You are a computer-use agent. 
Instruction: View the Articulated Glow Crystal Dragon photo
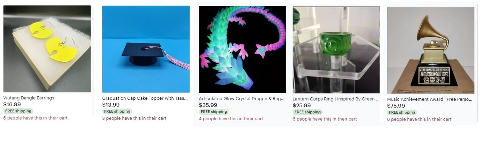[x=242, y=50]
